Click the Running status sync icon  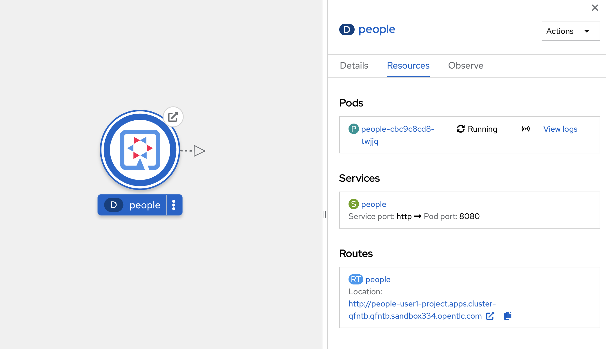click(460, 129)
